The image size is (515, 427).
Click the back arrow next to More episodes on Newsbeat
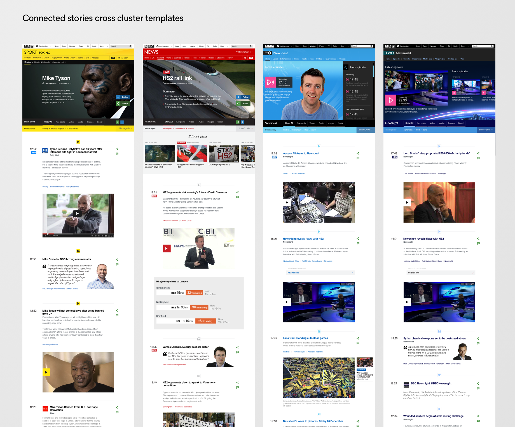pyautogui.click(x=346, y=67)
